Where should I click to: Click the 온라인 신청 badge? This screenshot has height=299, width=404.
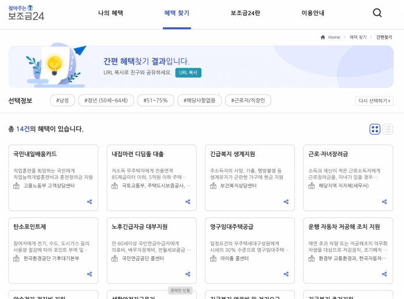point(180,290)
